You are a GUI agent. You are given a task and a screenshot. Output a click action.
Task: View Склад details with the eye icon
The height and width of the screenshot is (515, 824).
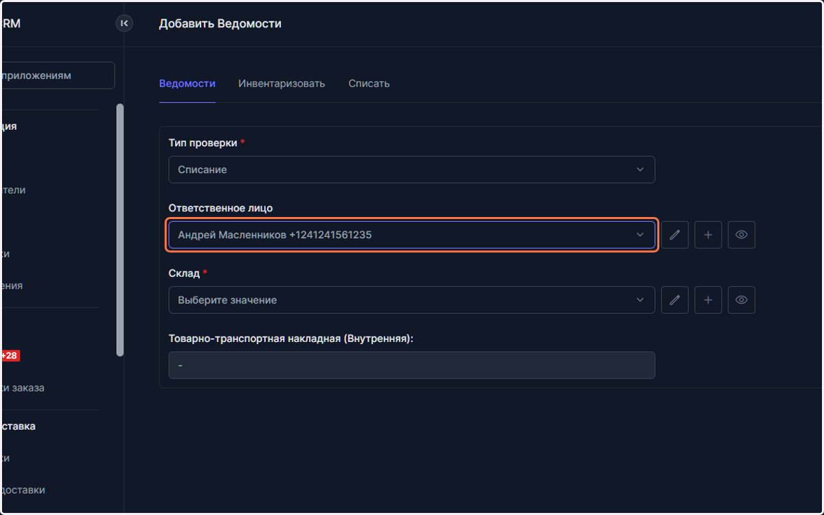[x=742, y=300]
